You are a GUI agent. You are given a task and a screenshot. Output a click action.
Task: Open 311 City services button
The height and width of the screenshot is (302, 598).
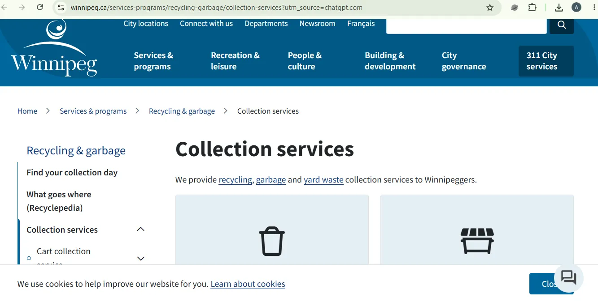546,61
